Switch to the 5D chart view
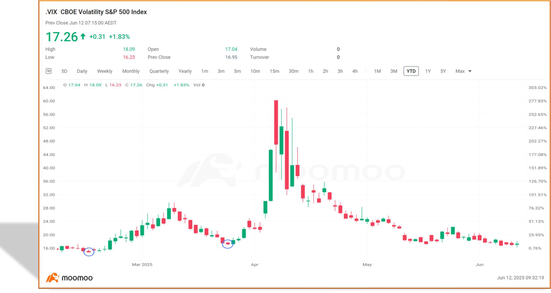 (x=64, y=71)
